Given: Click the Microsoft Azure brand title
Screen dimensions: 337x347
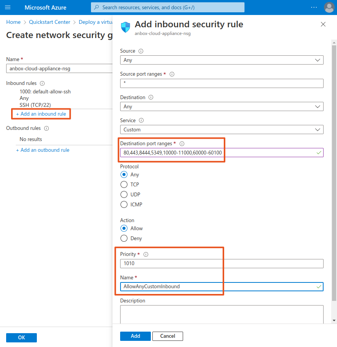Looking at the screenshot, I should coord(46,8).
